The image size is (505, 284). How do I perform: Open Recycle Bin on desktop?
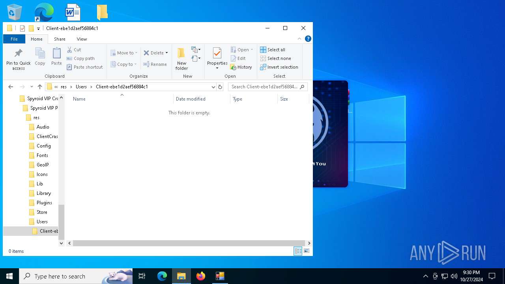(x=15, y=12)
